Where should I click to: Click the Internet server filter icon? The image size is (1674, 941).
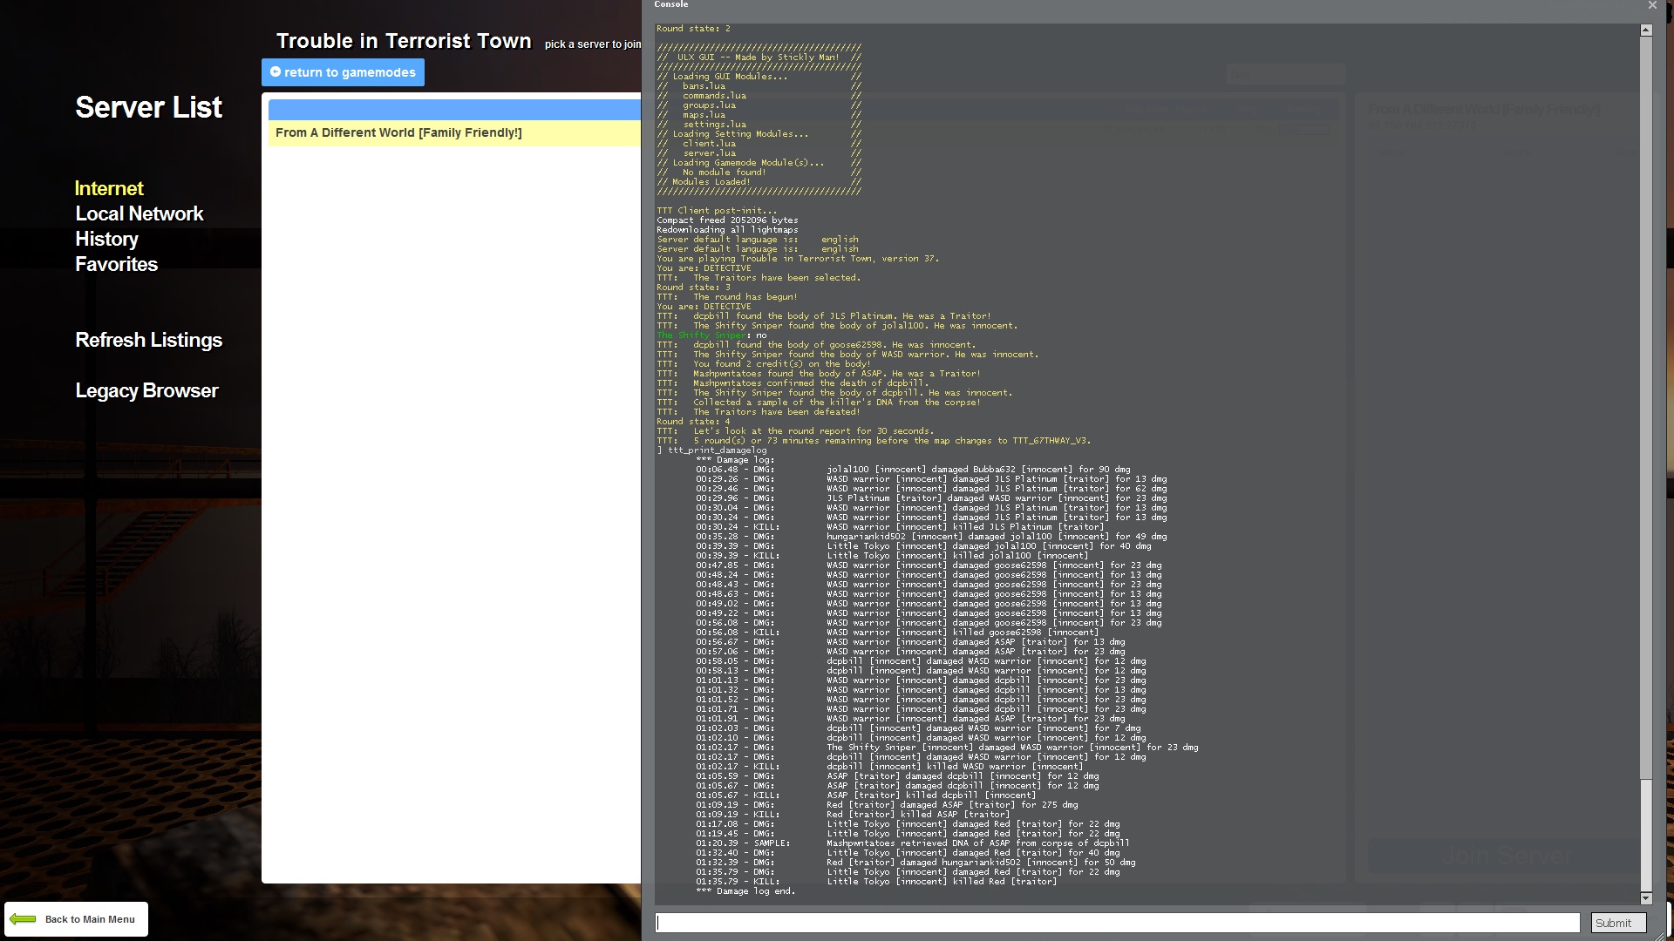click(x=107, y=187)
